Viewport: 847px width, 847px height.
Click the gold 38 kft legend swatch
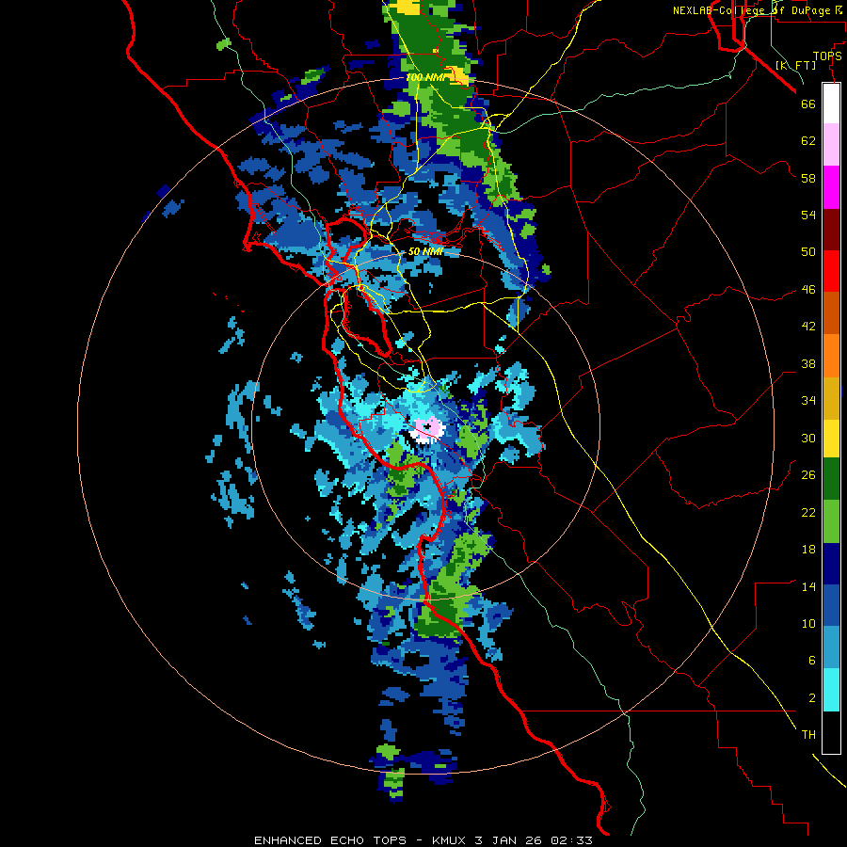(x=831, y=397)
